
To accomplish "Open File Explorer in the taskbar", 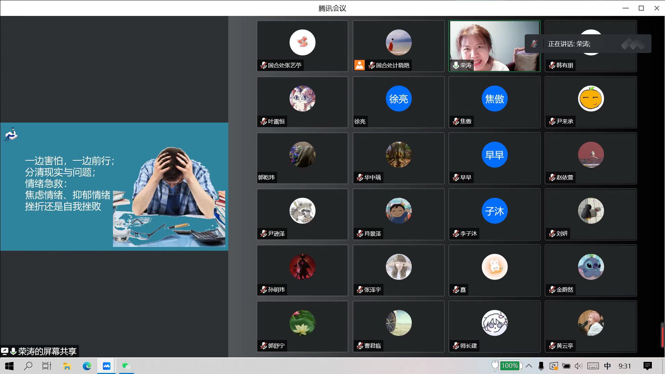I will [x=67, y=366].
